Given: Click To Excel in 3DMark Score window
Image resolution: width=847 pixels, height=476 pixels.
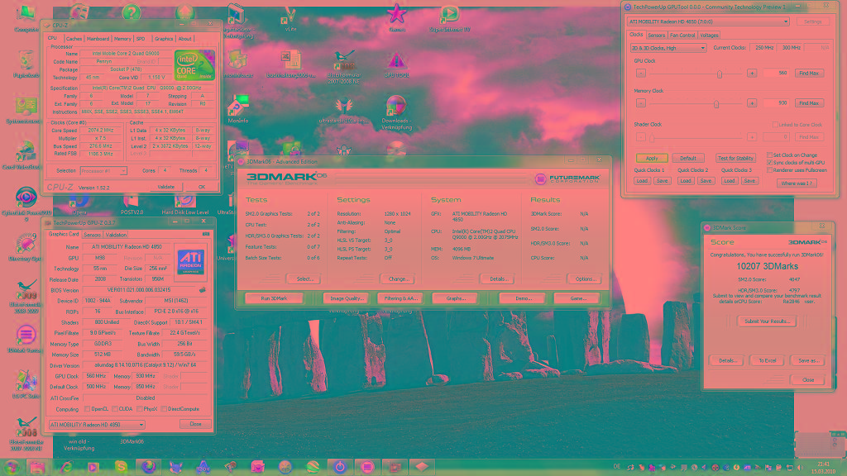Looking at the screenshot, I should click(x=767, y=360).
